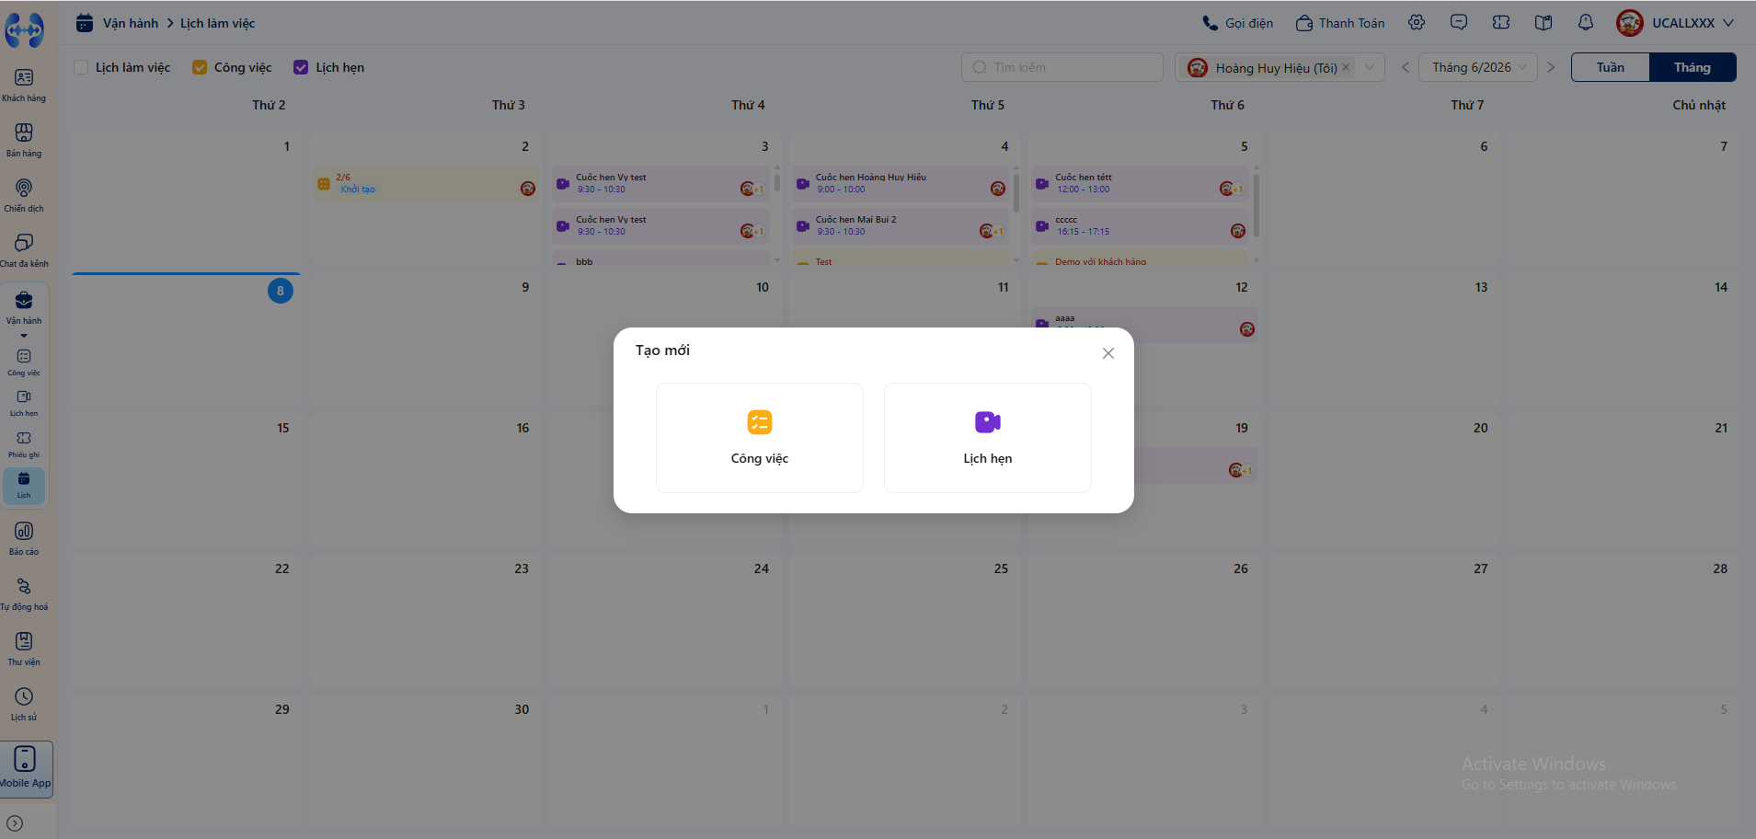Go to next month arrow
This screenshot has width=1756, height=839.
click(x=1551, y=67)
